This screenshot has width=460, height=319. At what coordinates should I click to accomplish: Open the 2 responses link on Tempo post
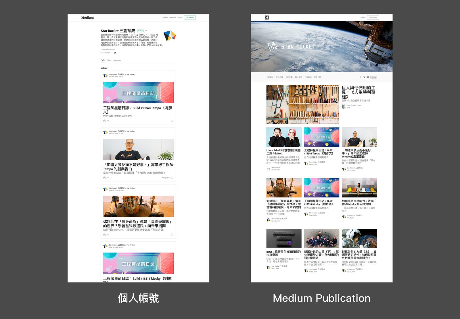(166, 178)
